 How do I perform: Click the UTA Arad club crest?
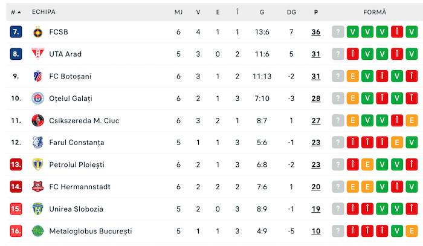point(38,54)
